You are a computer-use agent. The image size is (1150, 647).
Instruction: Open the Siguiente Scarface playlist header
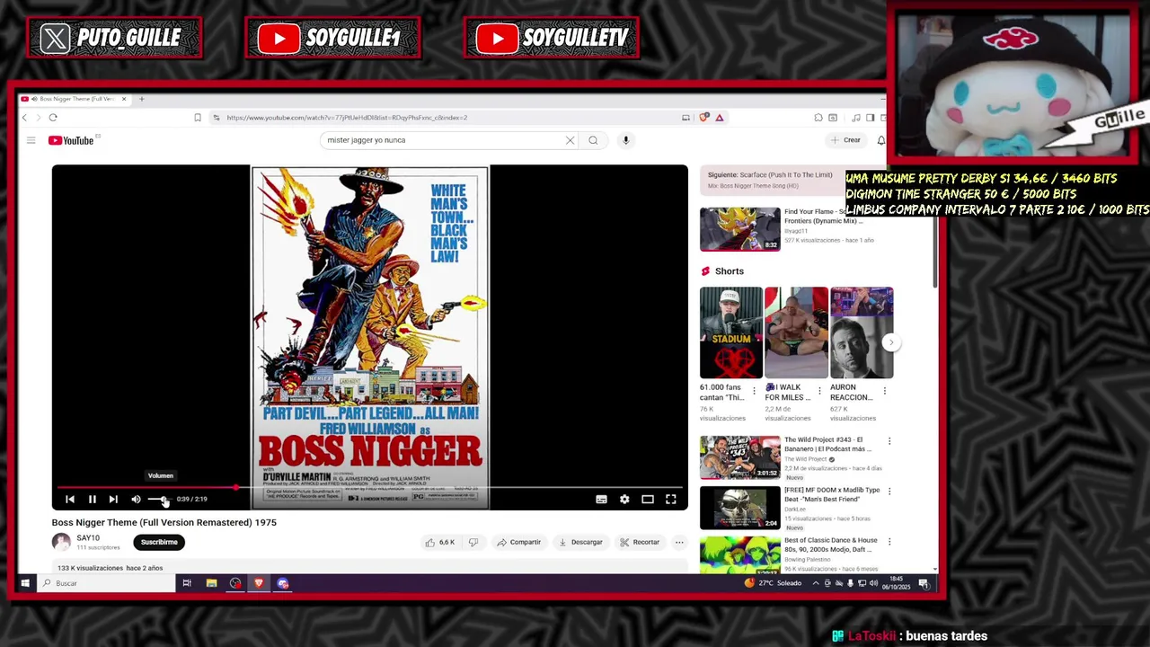tap(771, 180)
